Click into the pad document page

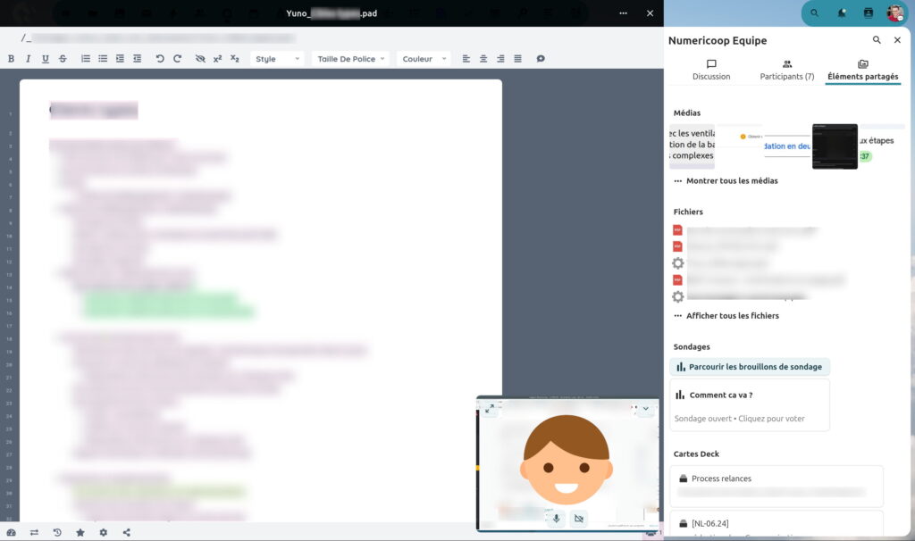[x=261, y=300]
